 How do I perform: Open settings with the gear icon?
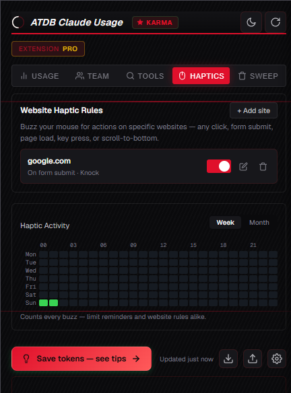[277, 359]
